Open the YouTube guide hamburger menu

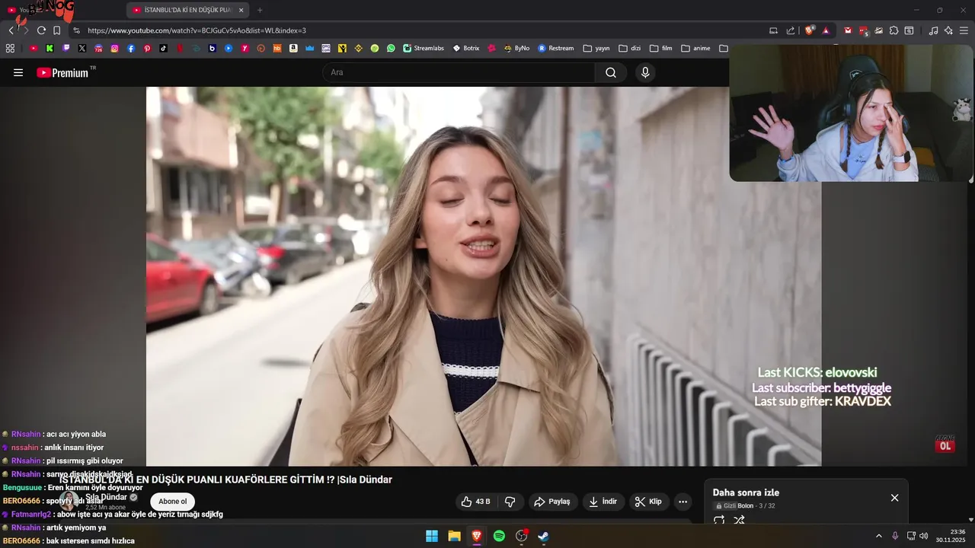coord(18,72)
